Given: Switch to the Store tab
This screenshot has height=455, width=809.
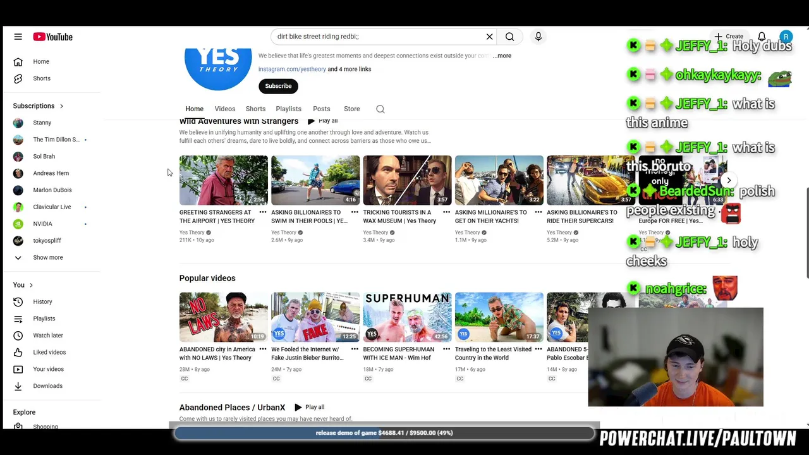Looking at the screenshot, I should tap(351, 109).
